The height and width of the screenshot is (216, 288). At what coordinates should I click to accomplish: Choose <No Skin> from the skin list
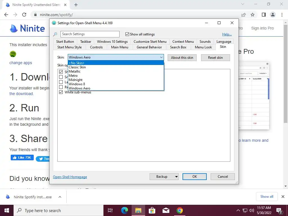pos(116,63)
